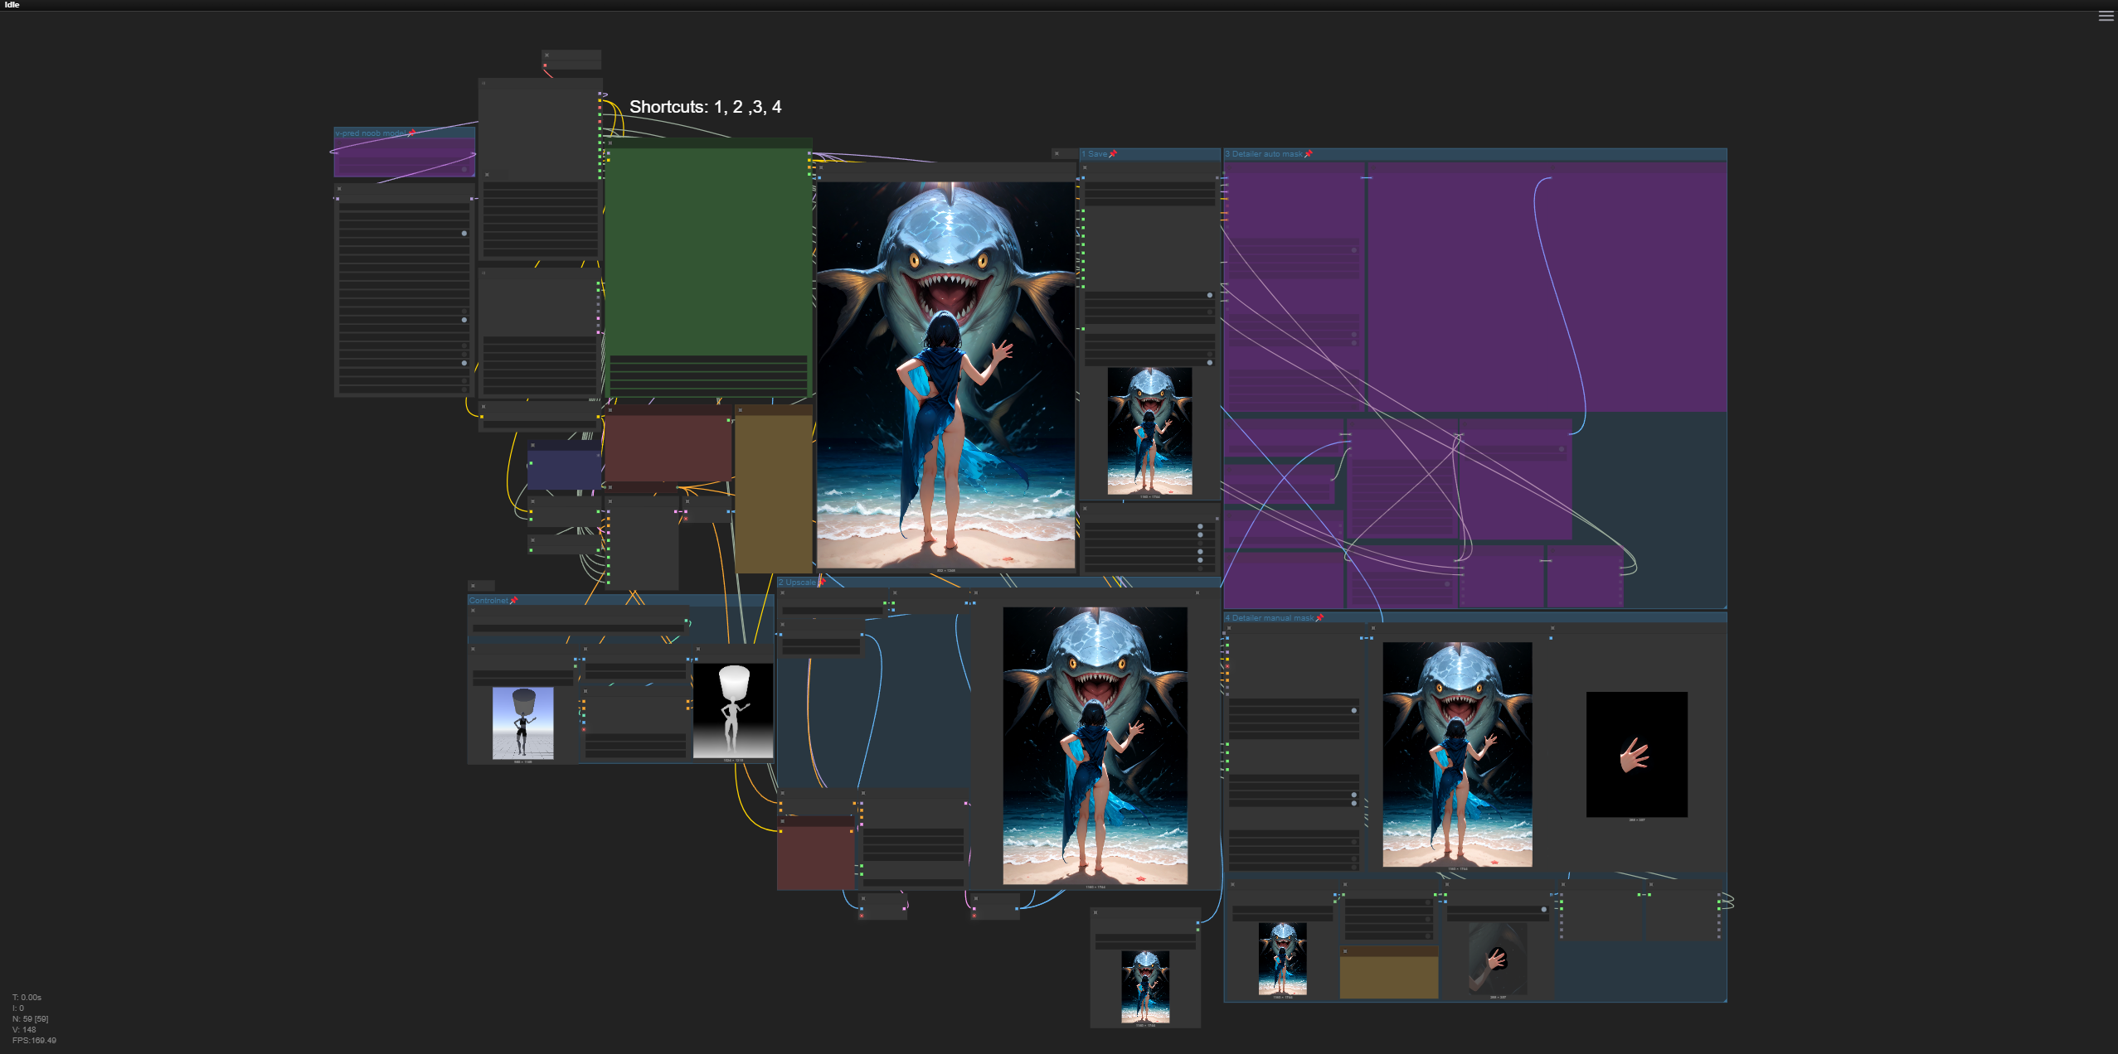This screenshot has height=1054, width=2118.
Task: Select the reddish-brown node below the green node
Action: click(668, 443)
